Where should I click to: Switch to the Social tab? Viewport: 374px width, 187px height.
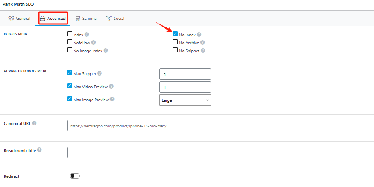[x=115, y=19]
